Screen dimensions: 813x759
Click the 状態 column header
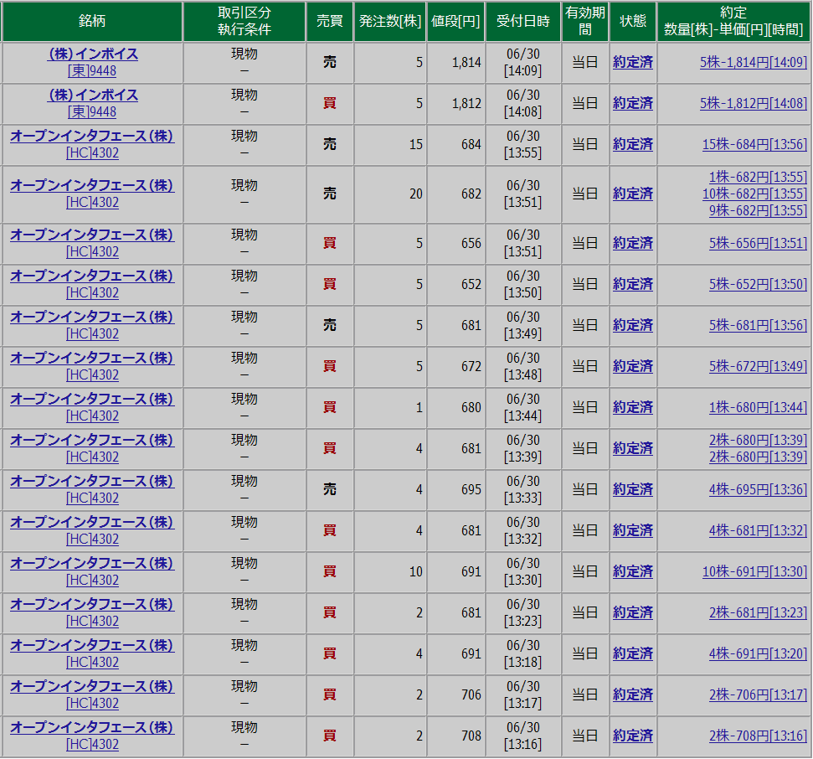click(x=632, y=21)
